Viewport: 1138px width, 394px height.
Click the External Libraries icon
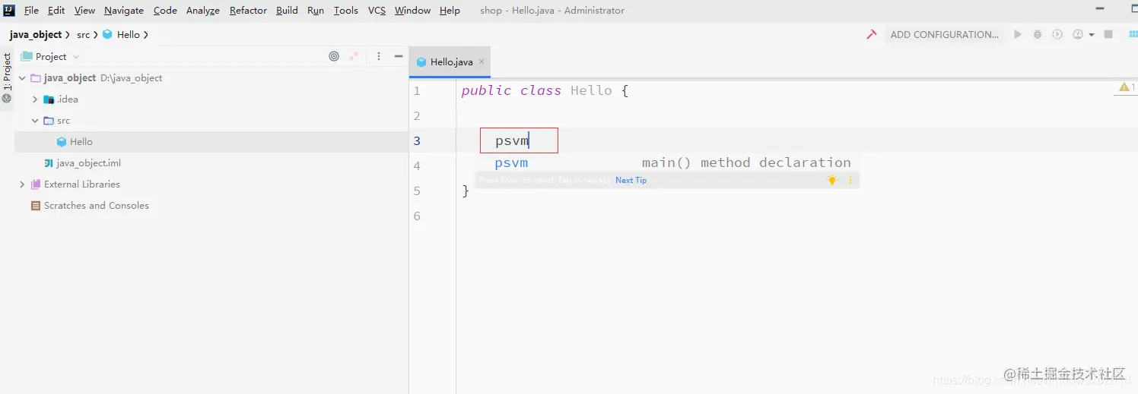pyautogui.click(x=36, y=184)
